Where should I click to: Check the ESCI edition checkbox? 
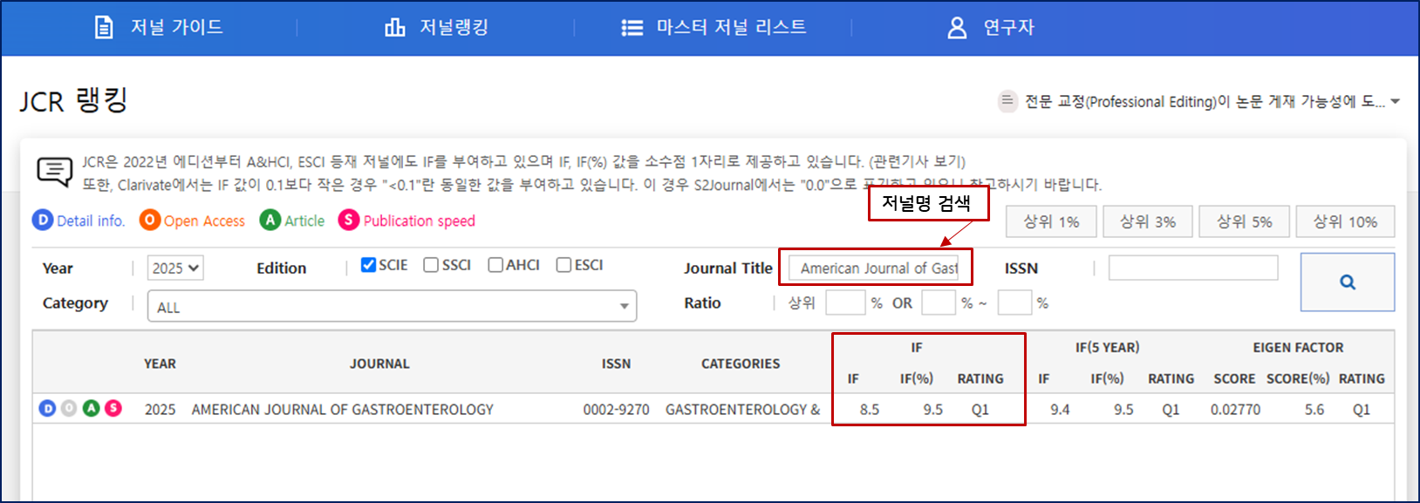[x=563, y=265]
